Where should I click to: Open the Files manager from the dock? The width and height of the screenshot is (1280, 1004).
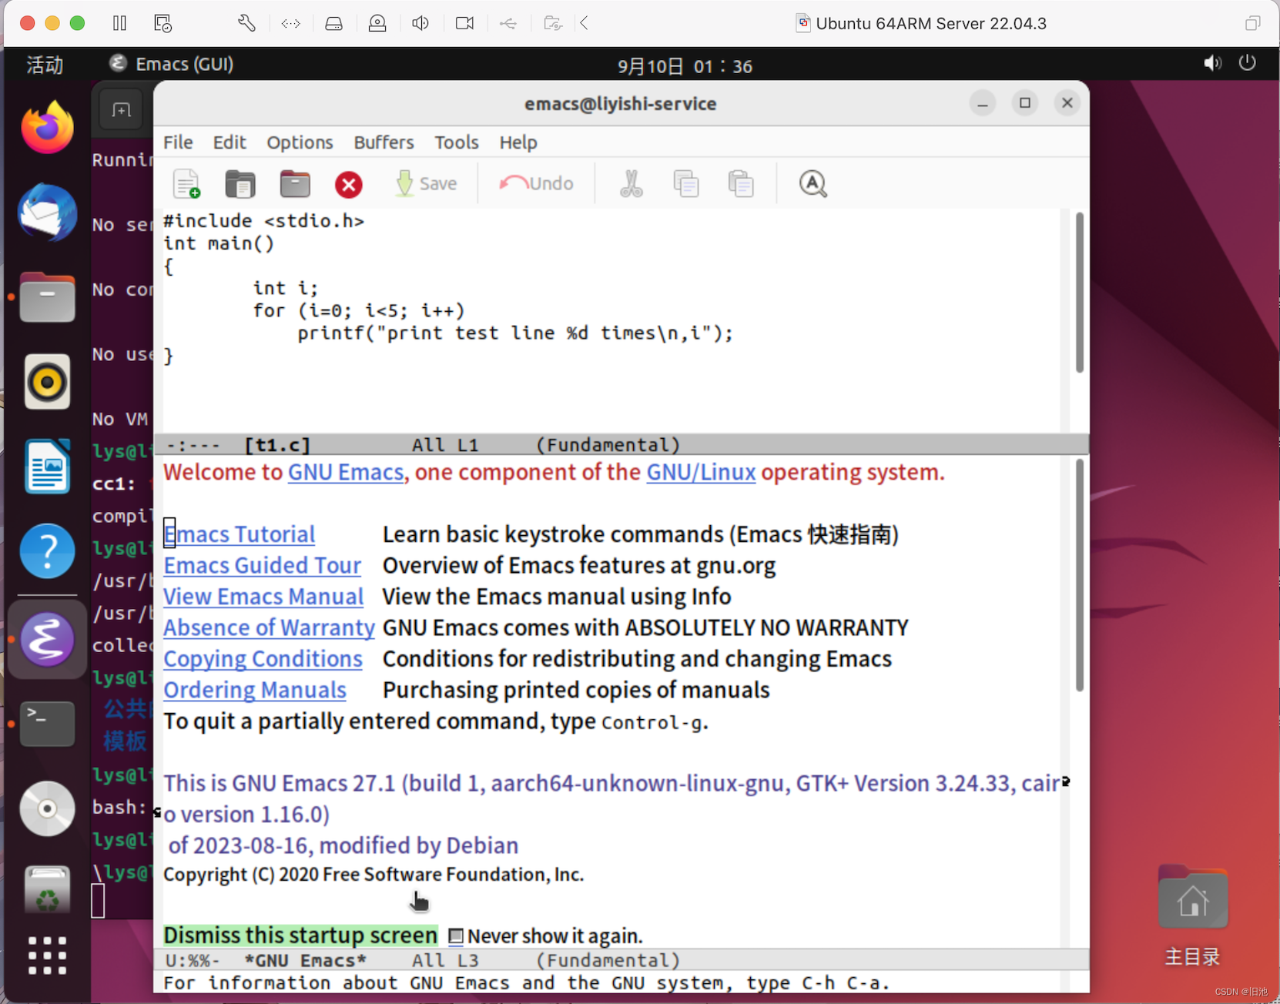point(47,297)
